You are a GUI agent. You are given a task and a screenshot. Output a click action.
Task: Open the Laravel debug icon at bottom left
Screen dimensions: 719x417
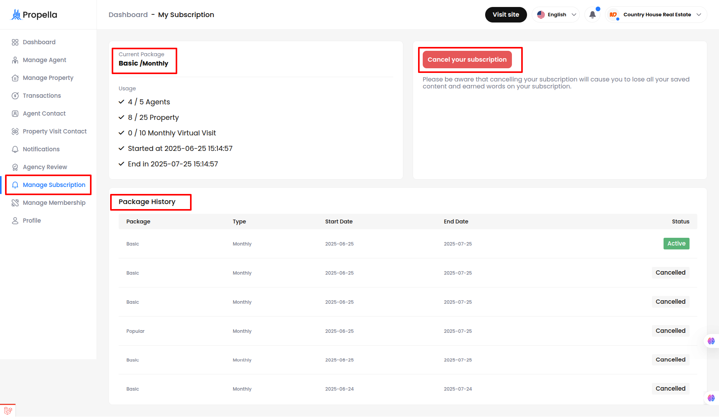(8, 410)
